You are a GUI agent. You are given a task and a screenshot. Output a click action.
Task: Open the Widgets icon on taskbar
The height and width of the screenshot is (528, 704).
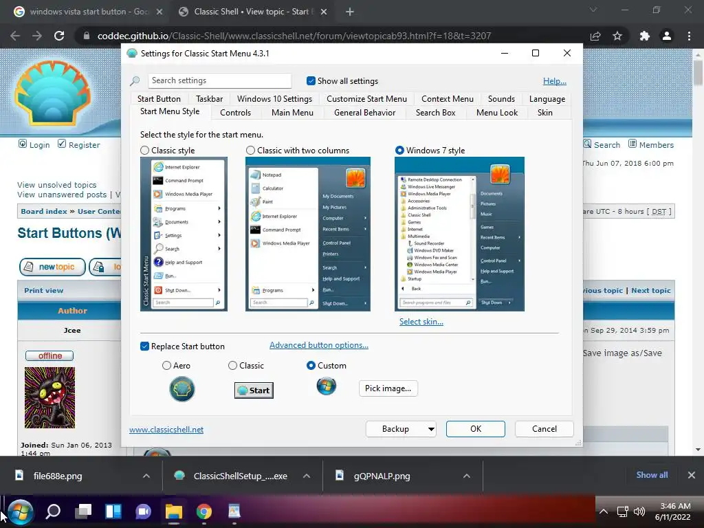coord(113,511)
